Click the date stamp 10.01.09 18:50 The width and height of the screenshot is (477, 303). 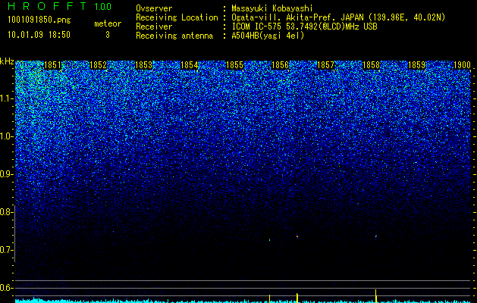(39, 35)
